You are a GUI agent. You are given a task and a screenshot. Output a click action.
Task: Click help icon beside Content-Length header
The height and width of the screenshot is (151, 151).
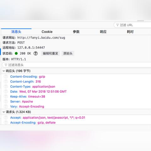[6, 81]
